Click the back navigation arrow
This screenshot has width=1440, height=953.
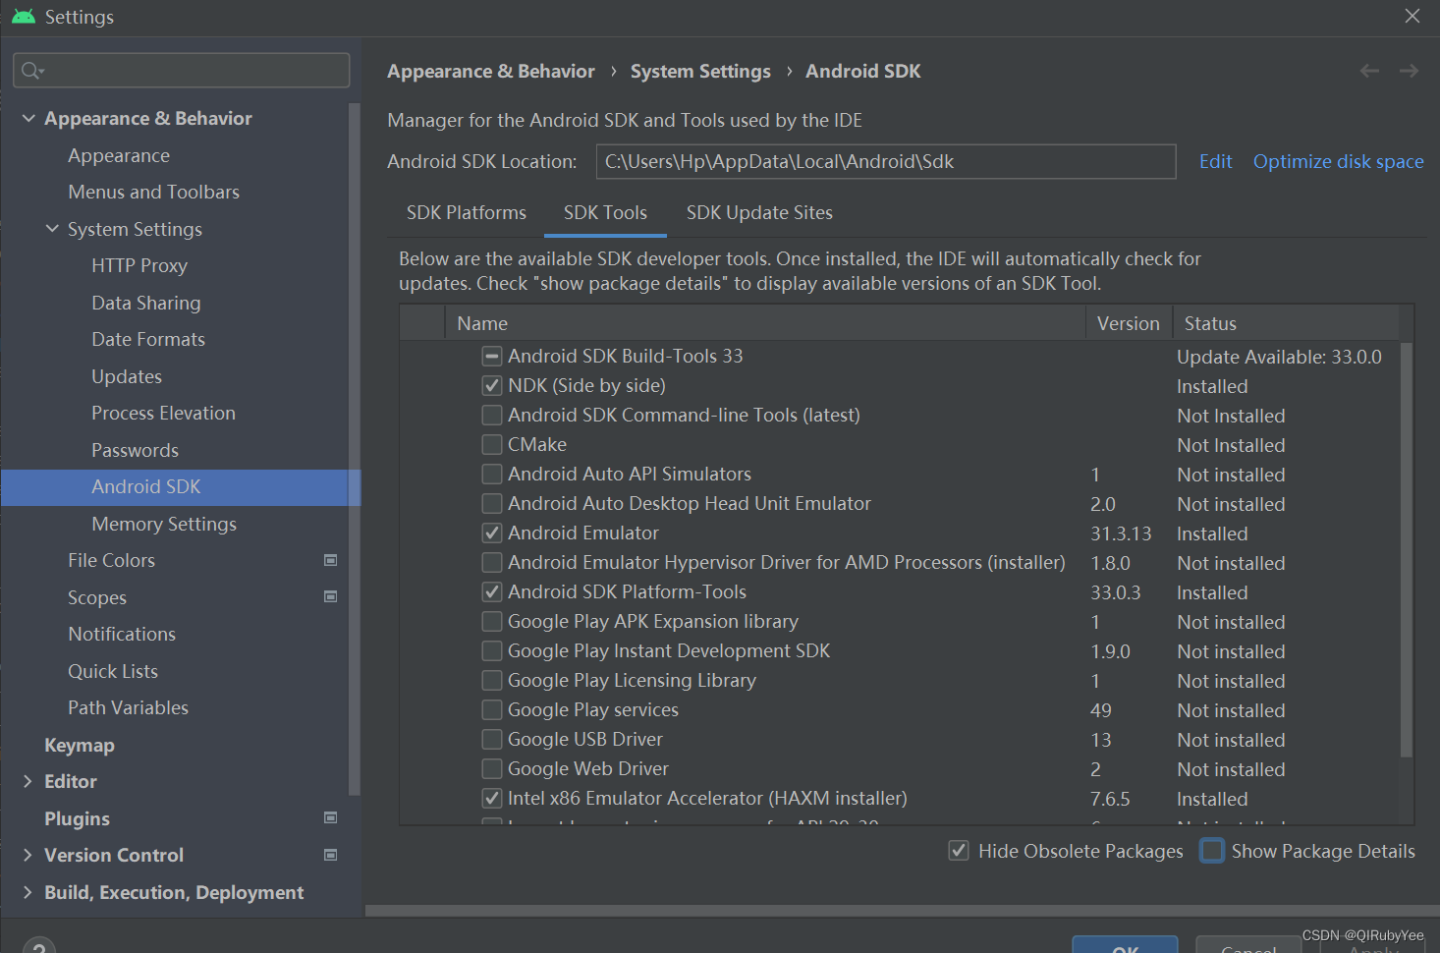coord(1369,71)
